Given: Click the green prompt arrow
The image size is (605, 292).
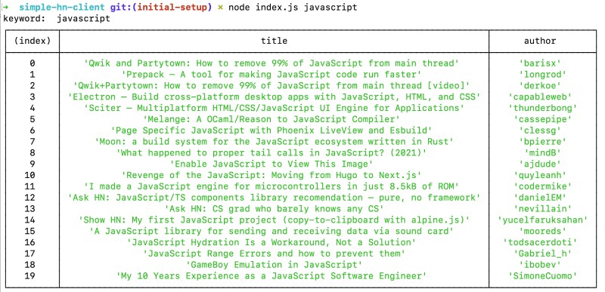Looking at the screenshot, I should click(x=5, y=7).
